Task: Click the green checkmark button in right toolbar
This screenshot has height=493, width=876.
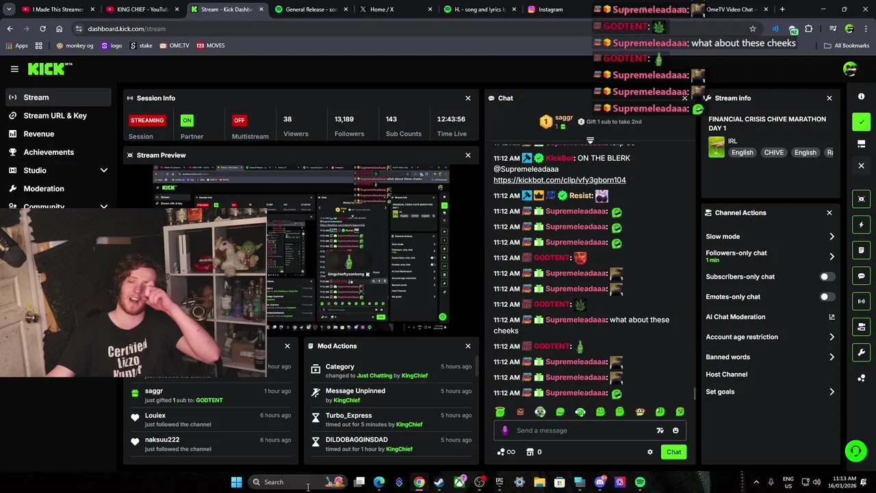Action: pos(862,122)
